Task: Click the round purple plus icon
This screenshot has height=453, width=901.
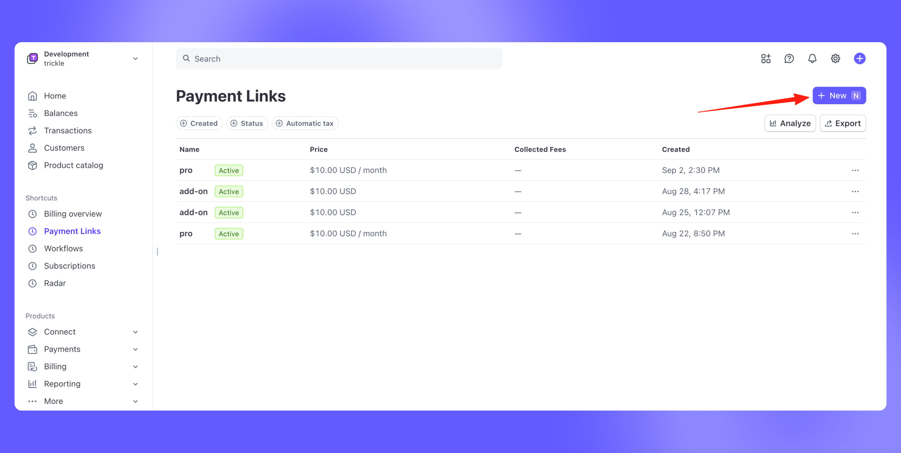Action: pos(859,58)
